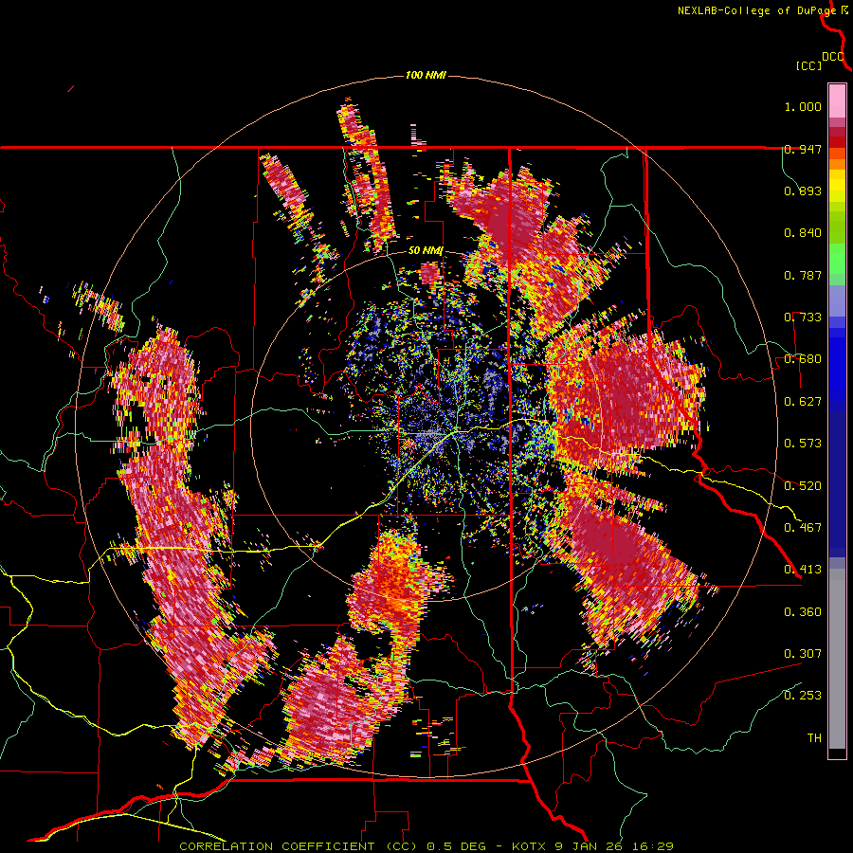Click the 0.627 scale value
853x853 pixels.
(x=803, y=402)
